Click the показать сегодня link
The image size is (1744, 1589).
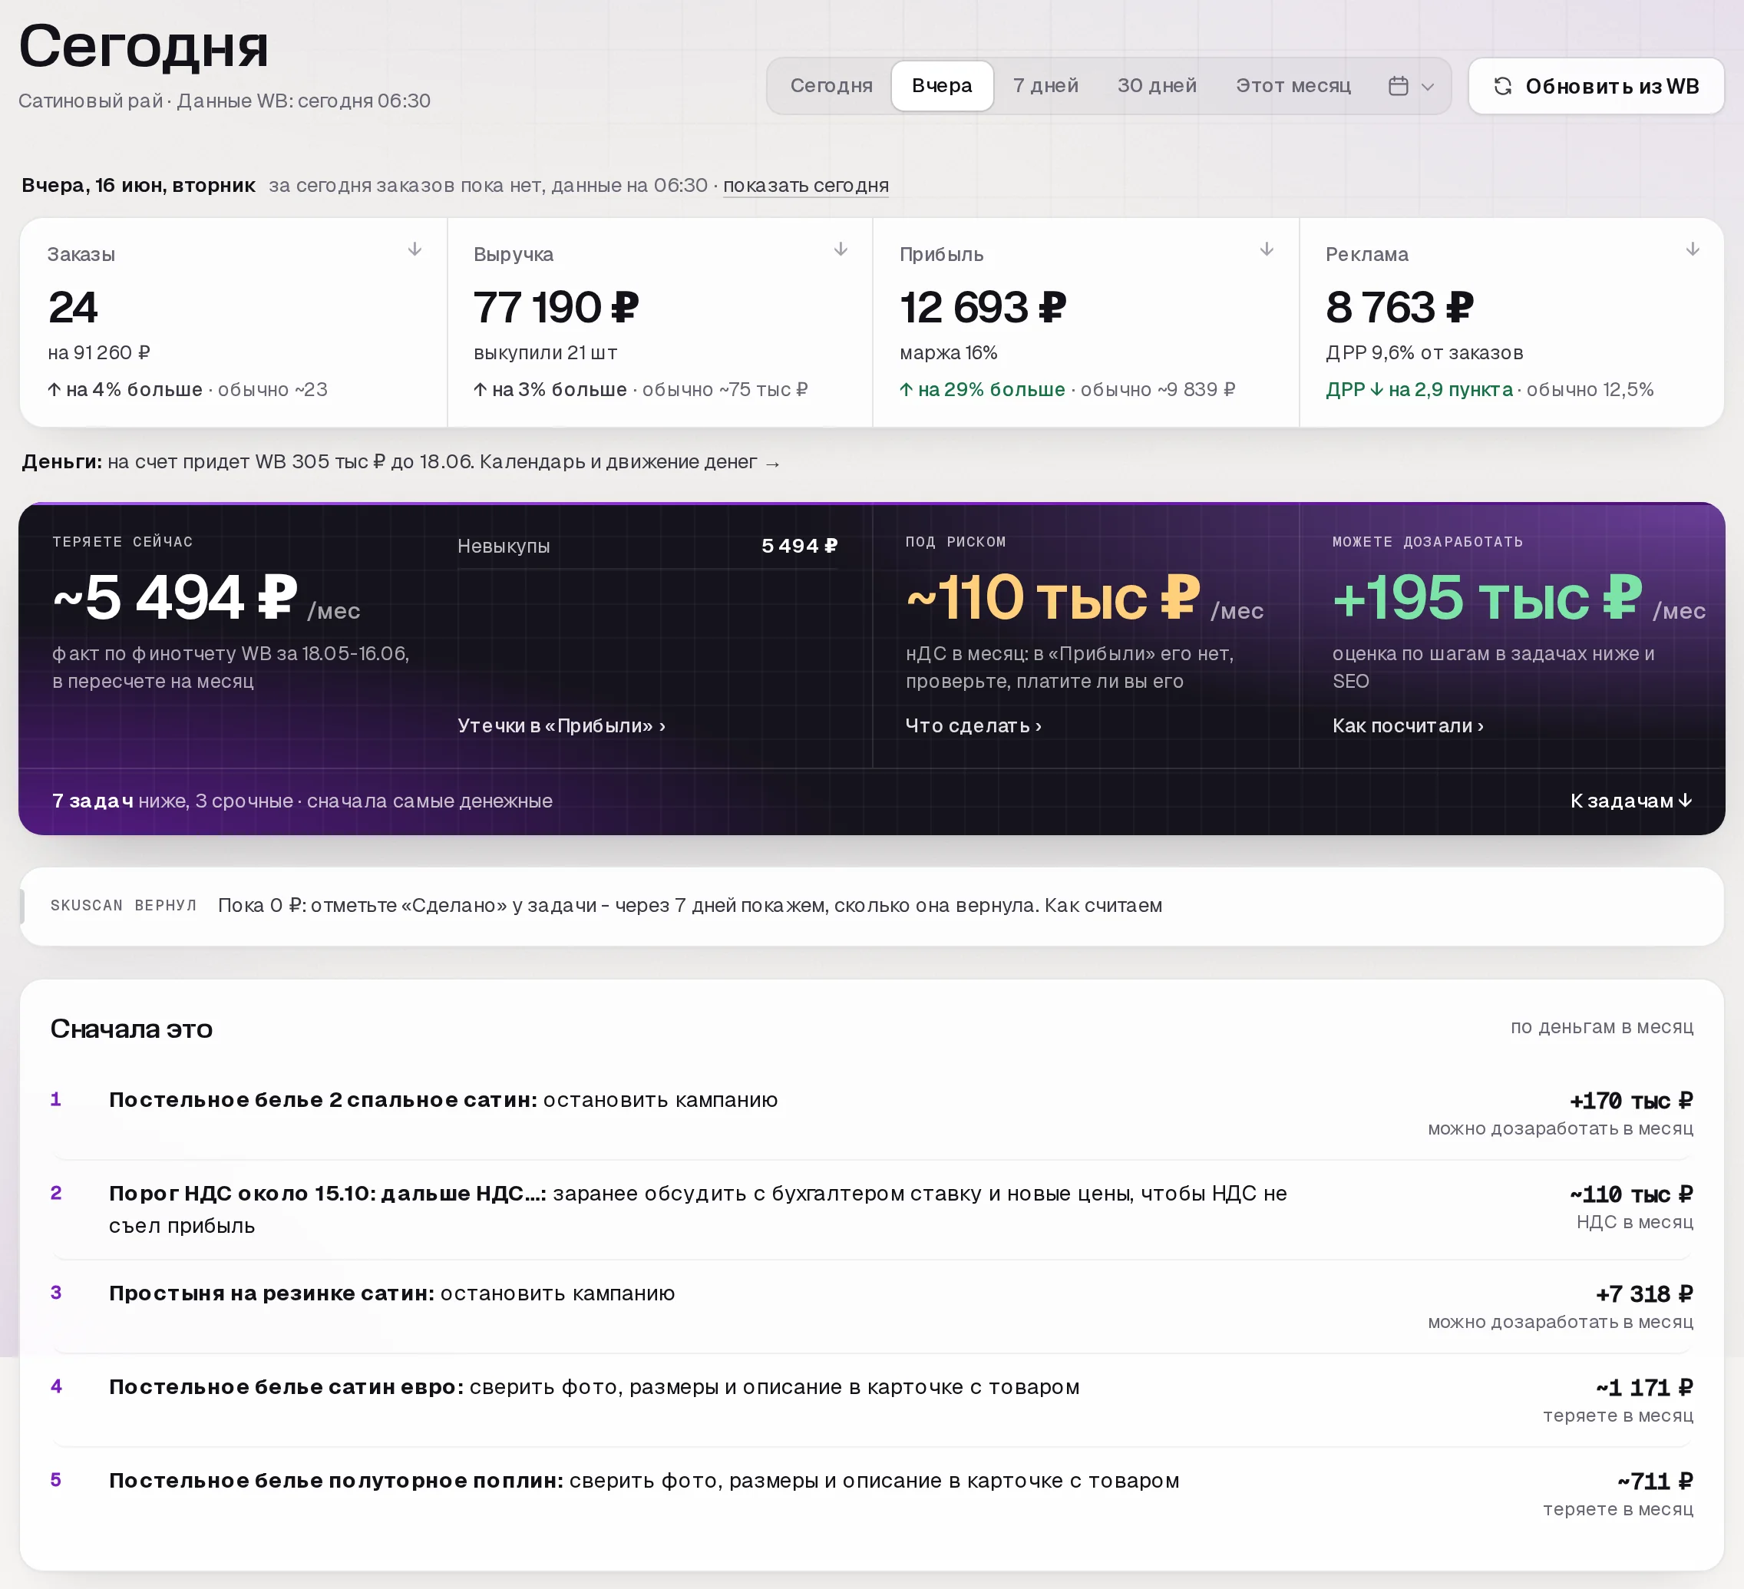pos(805,185)
